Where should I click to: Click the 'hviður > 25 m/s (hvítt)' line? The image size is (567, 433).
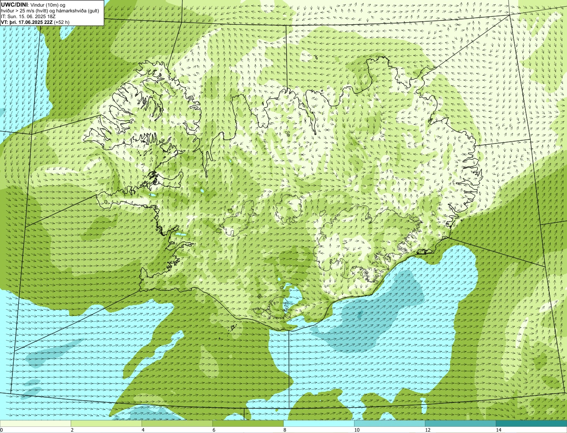[50, 11]
